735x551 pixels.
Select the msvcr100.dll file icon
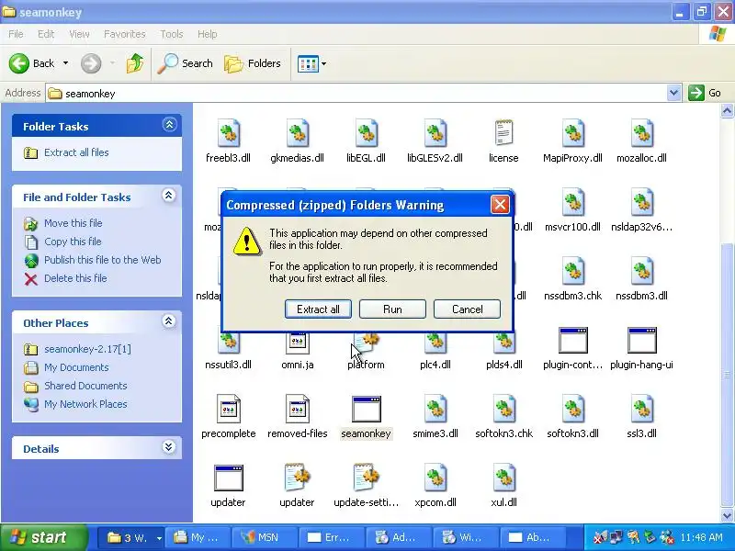(572, 202)
